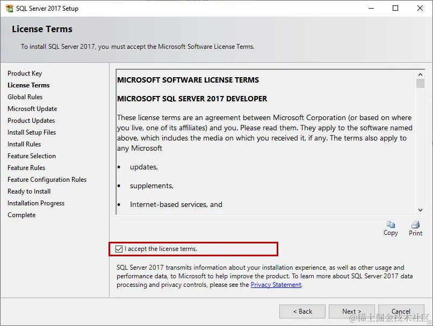Click the license text scrollbar thumb
Viewport: 433px width, 326px height.
(420, 83)
